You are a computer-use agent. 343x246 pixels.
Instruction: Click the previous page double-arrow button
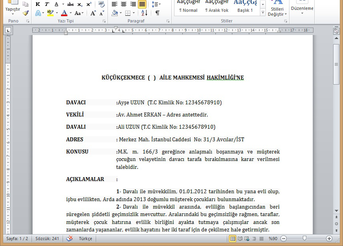[336, 217]
